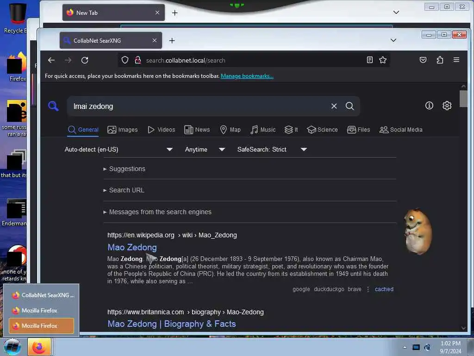Click the page vertical scrollbar thumb
Viewport: 474px width, 356px height.
click(x=463, y=99)
